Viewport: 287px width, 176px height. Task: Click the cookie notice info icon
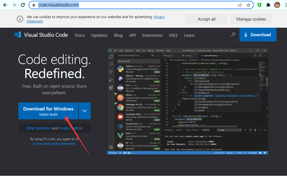point(20,19)
